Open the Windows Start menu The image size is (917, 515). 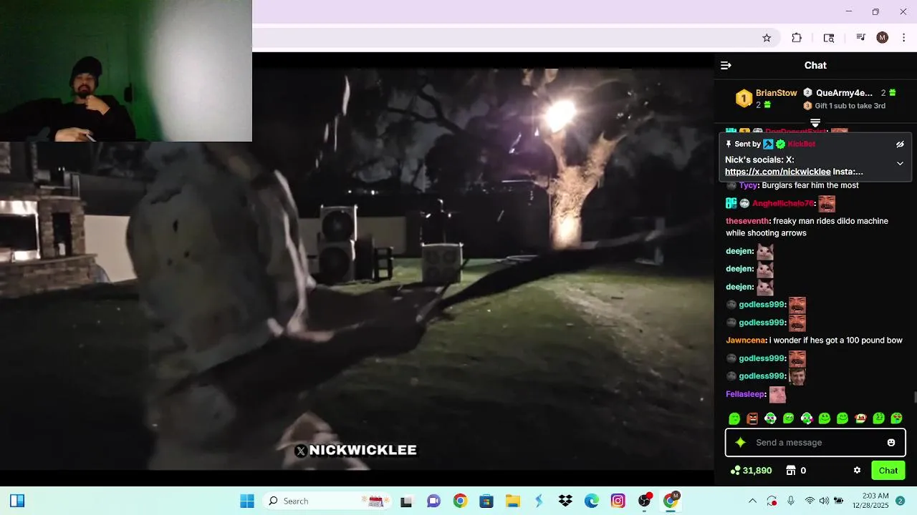[247, 501]
